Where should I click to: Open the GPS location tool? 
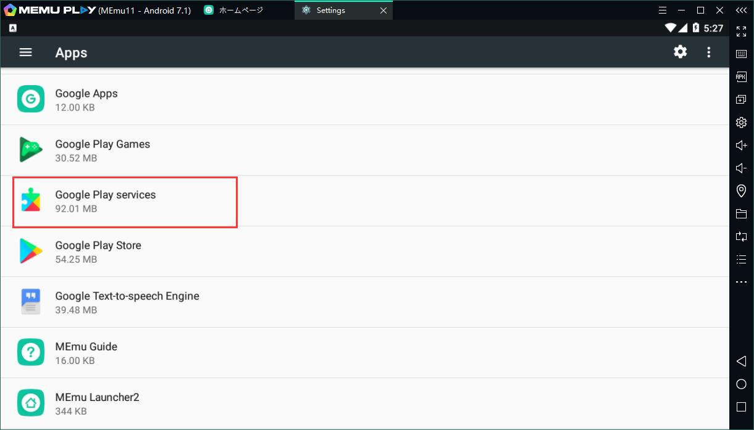pyautogui.click(x=741, y=191)
